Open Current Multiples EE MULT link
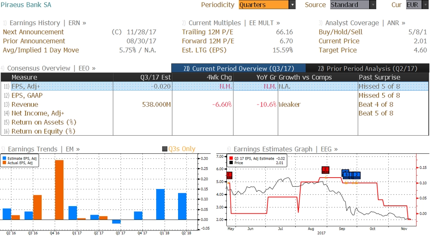Viewport: 430px width, 236px height. pyautogui.click(x=234, y=23)
